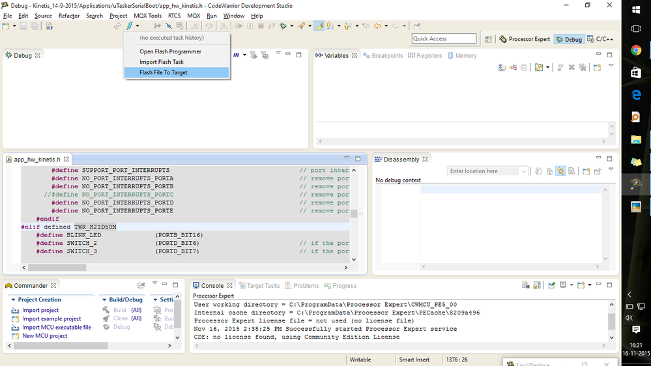Click Commander export toolbar icon
651x366 pixels.
[141, 285]
